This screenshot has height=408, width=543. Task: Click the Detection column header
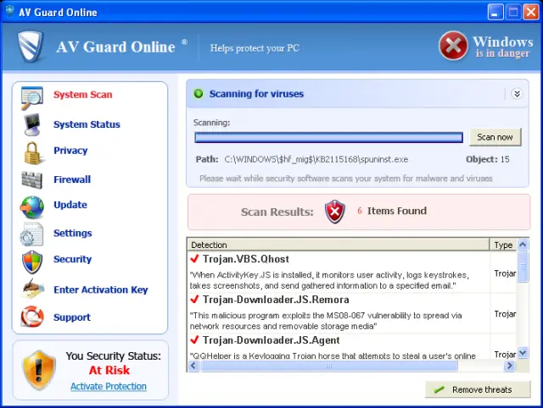click(x=338, y=245)
